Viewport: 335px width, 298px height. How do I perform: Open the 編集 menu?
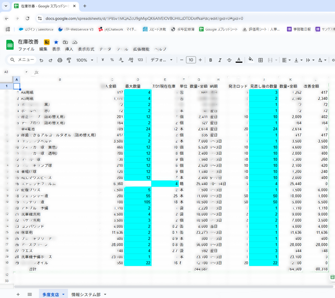(43, 49)
